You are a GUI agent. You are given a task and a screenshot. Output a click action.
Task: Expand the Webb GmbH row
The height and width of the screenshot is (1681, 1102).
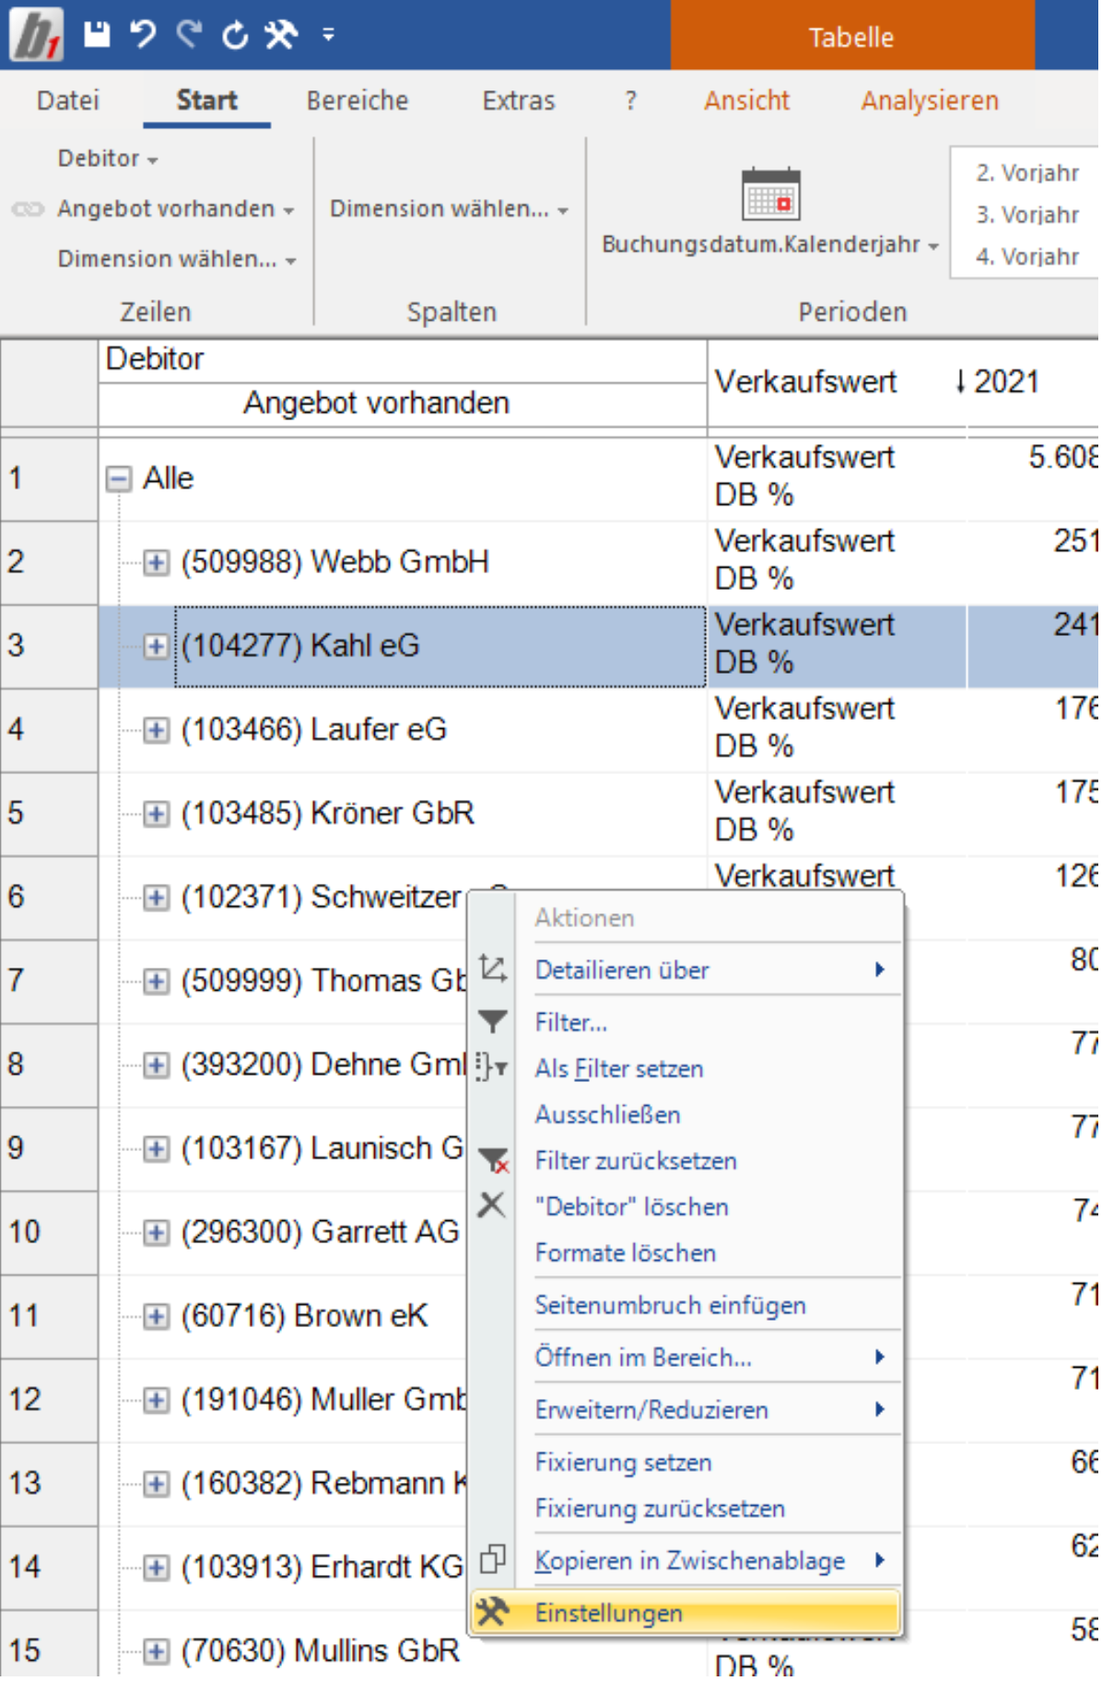[156, 562]
